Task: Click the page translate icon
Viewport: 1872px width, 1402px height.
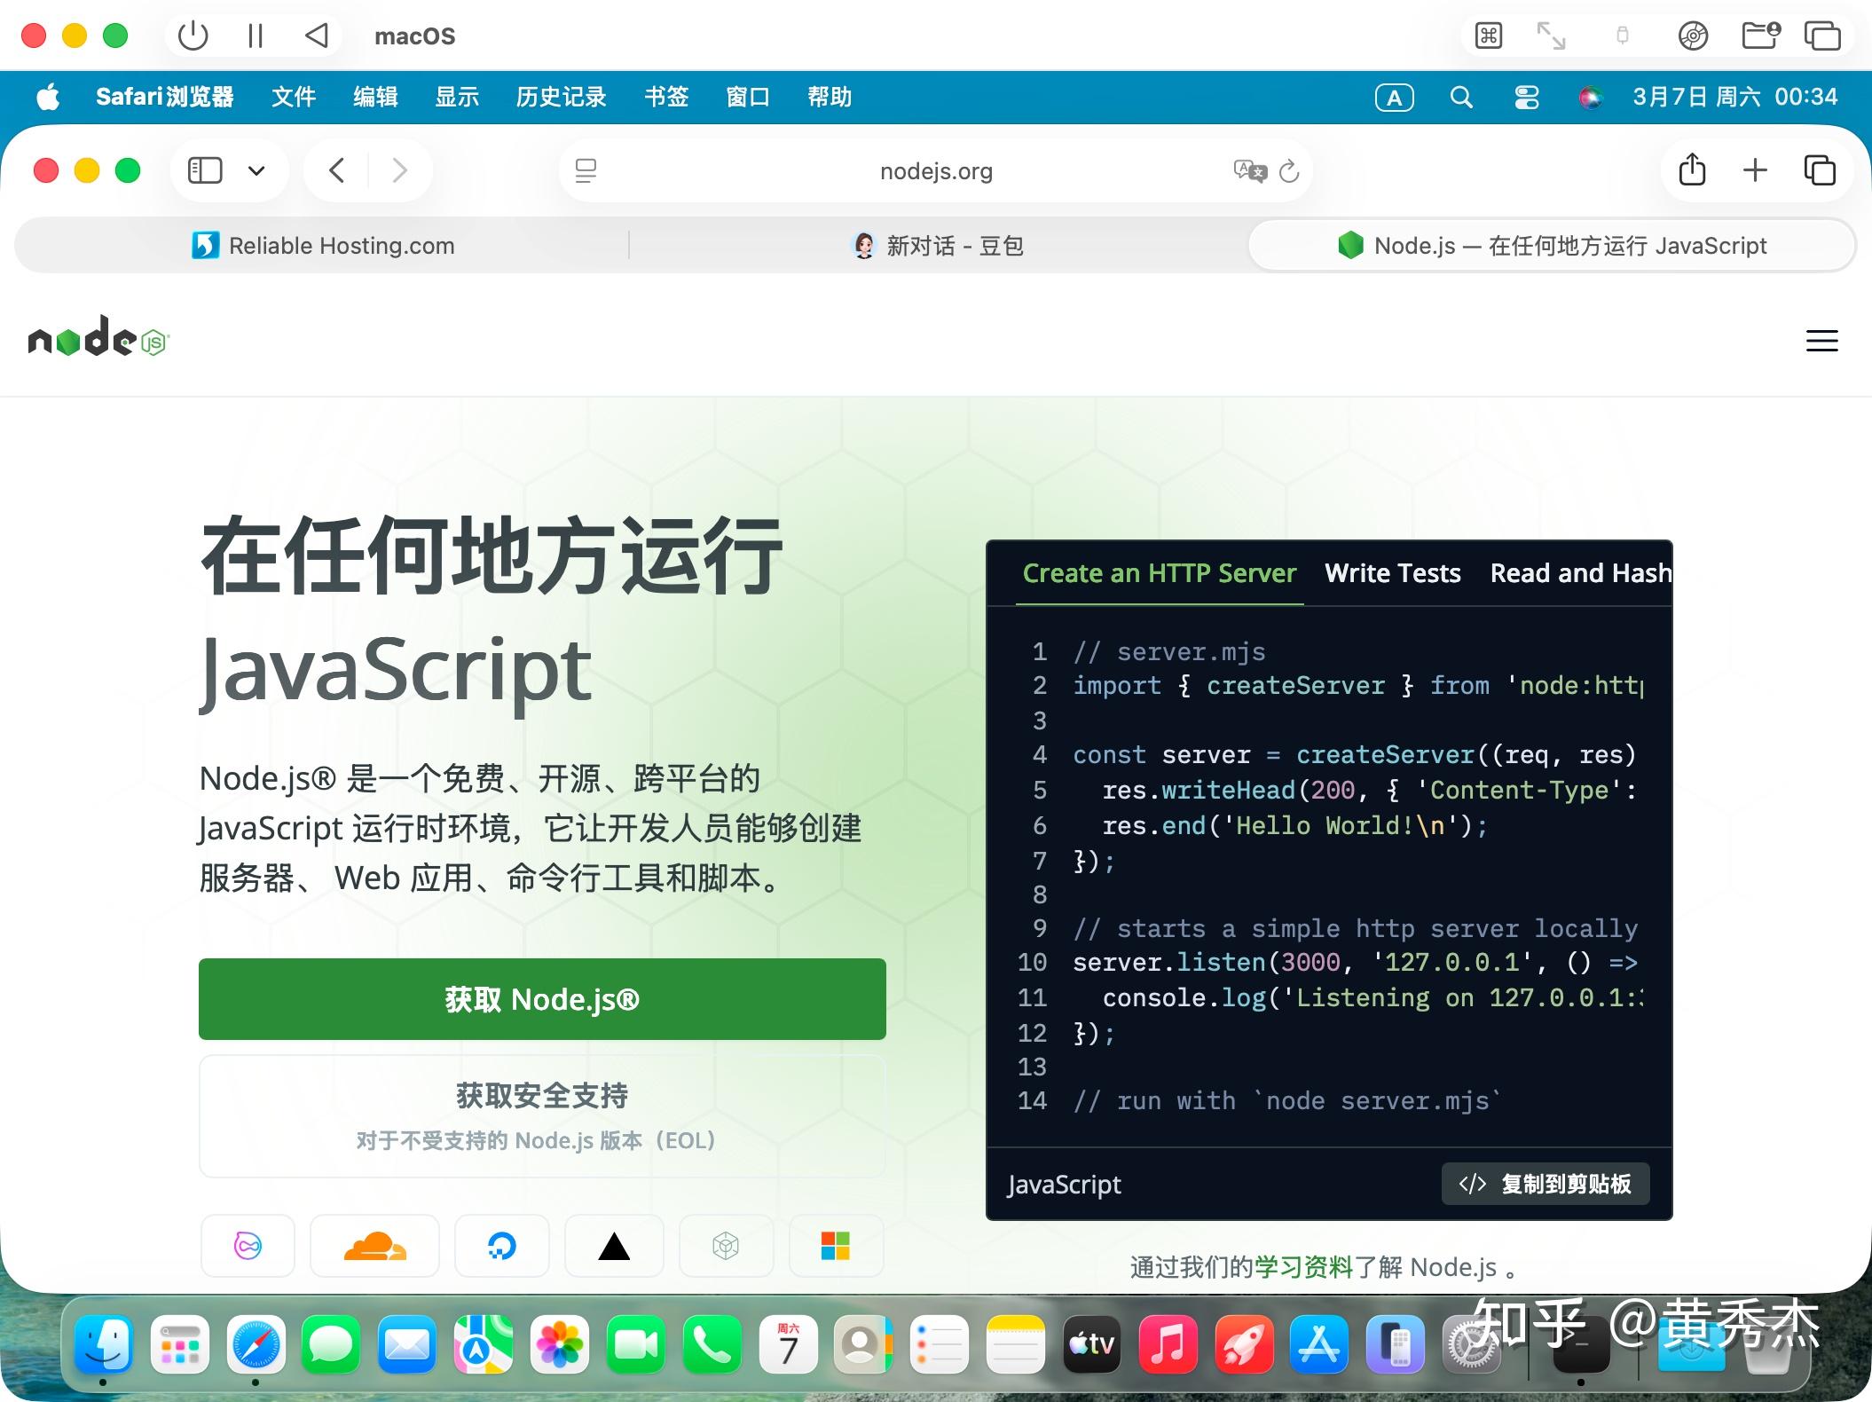Action: pyautogui.click(x=1249, y=170)
